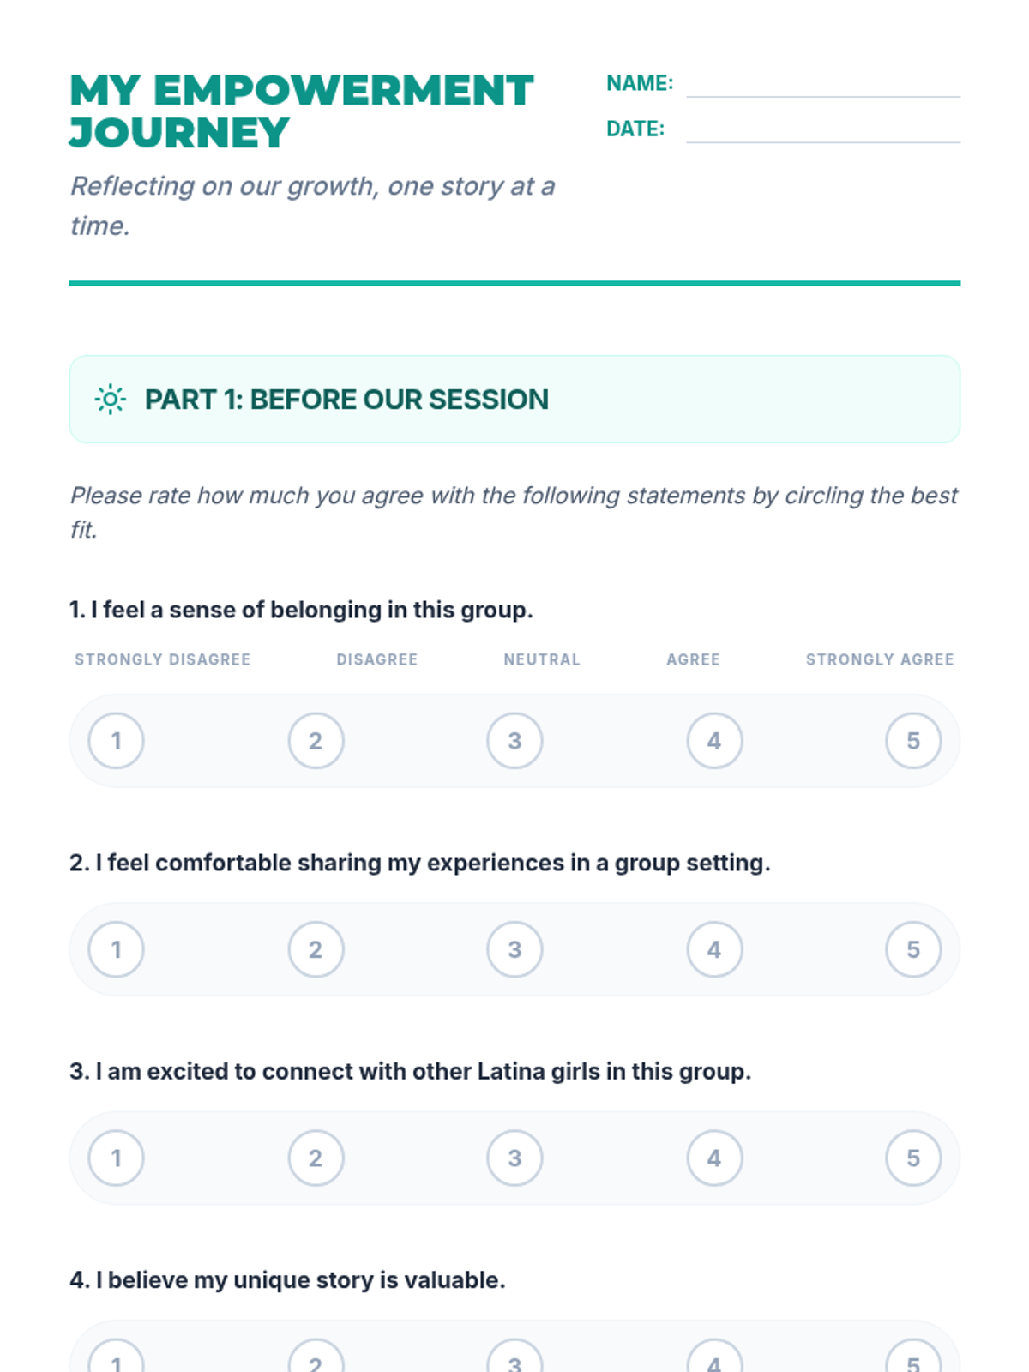
Task: Select rating 4 for belonging in group
Action: pyautogui.click(x=714, y=741)
